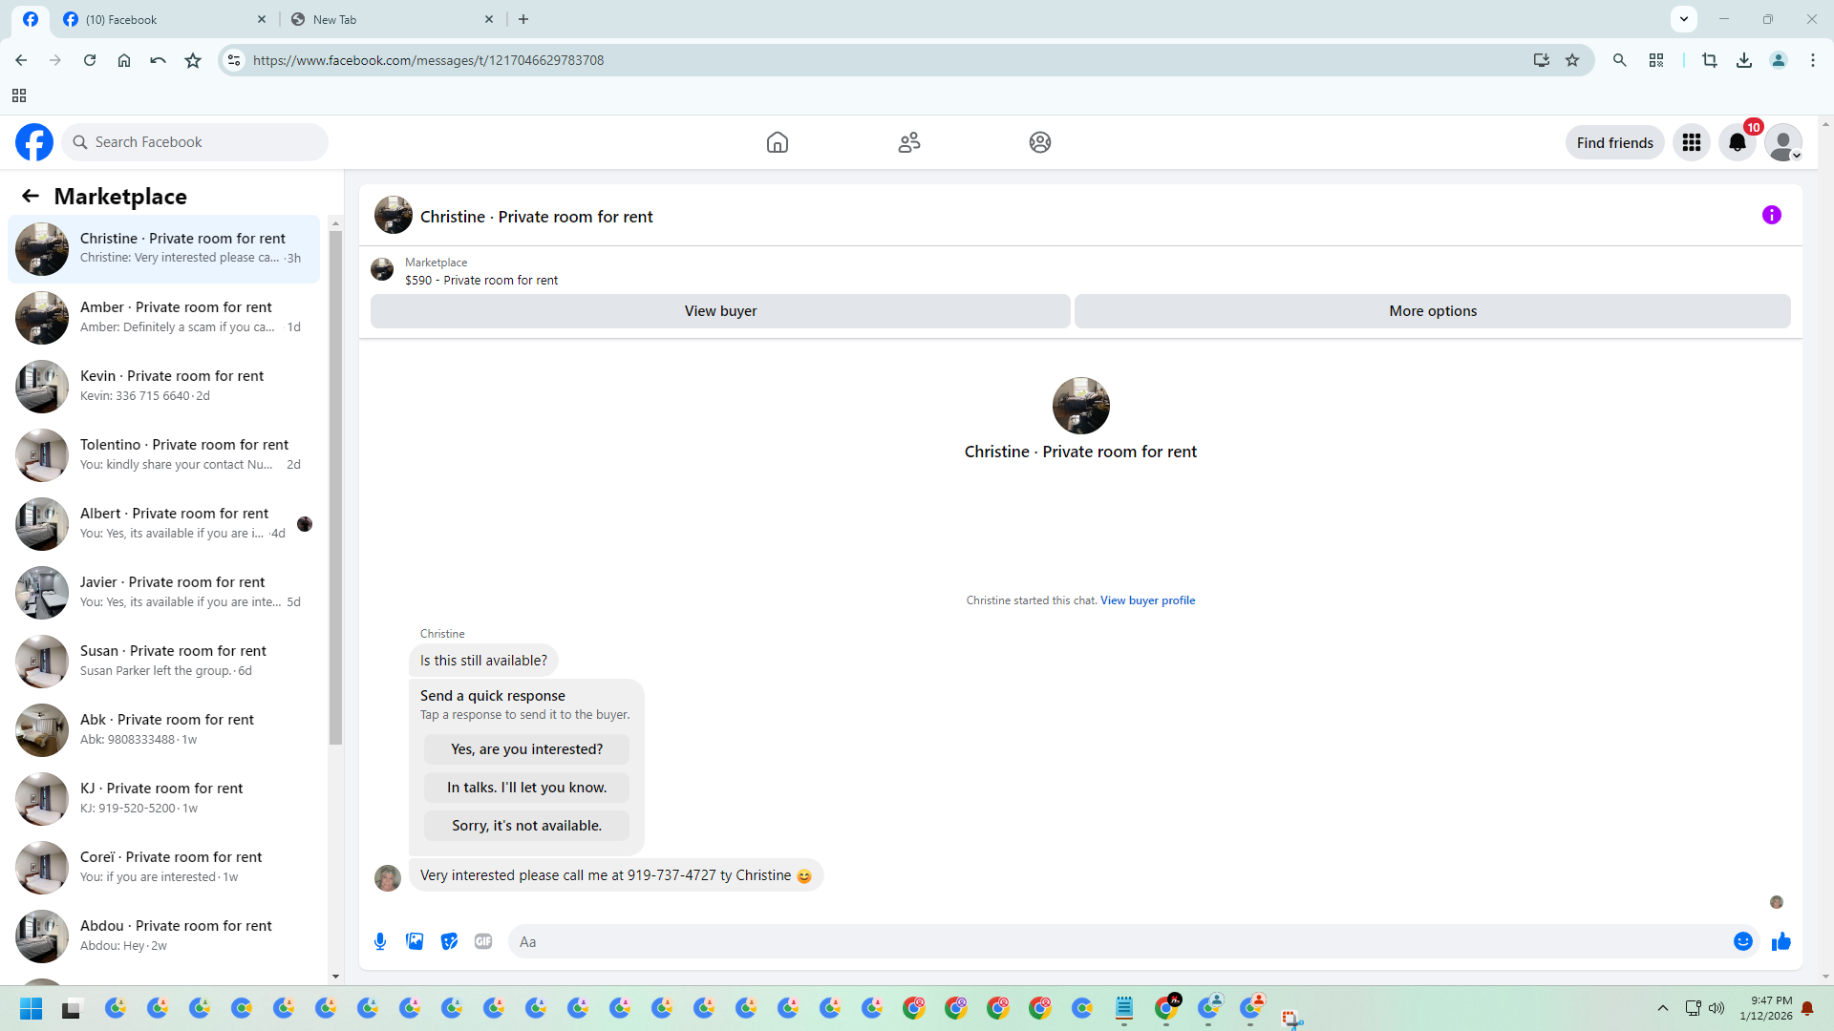Screen dimensions: 1834x1031
Task: Click the View buyer button
Action: pyautogui.click(x=719, y=311)
